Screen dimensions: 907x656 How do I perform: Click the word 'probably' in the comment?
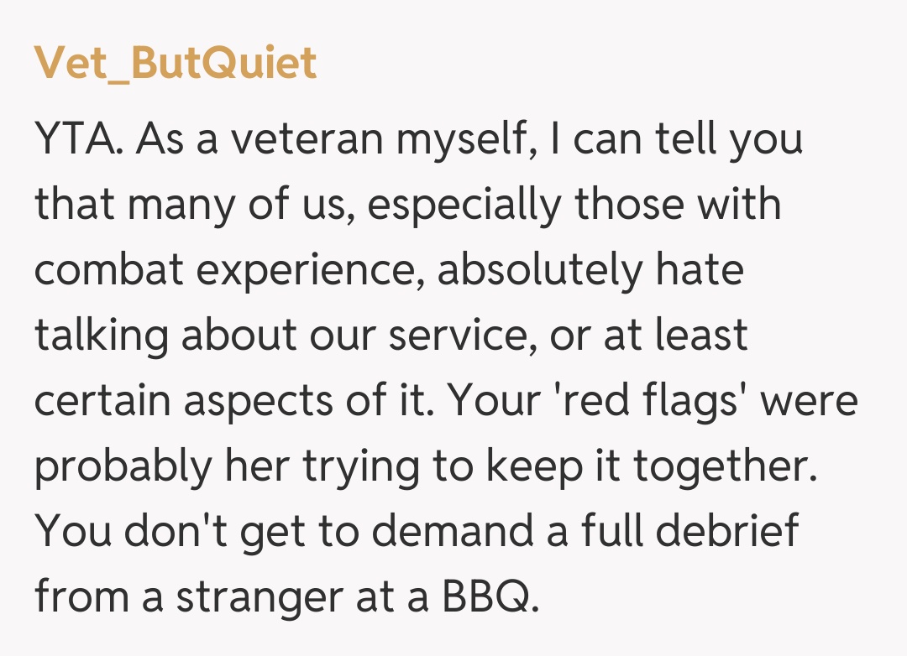(124, 466)
